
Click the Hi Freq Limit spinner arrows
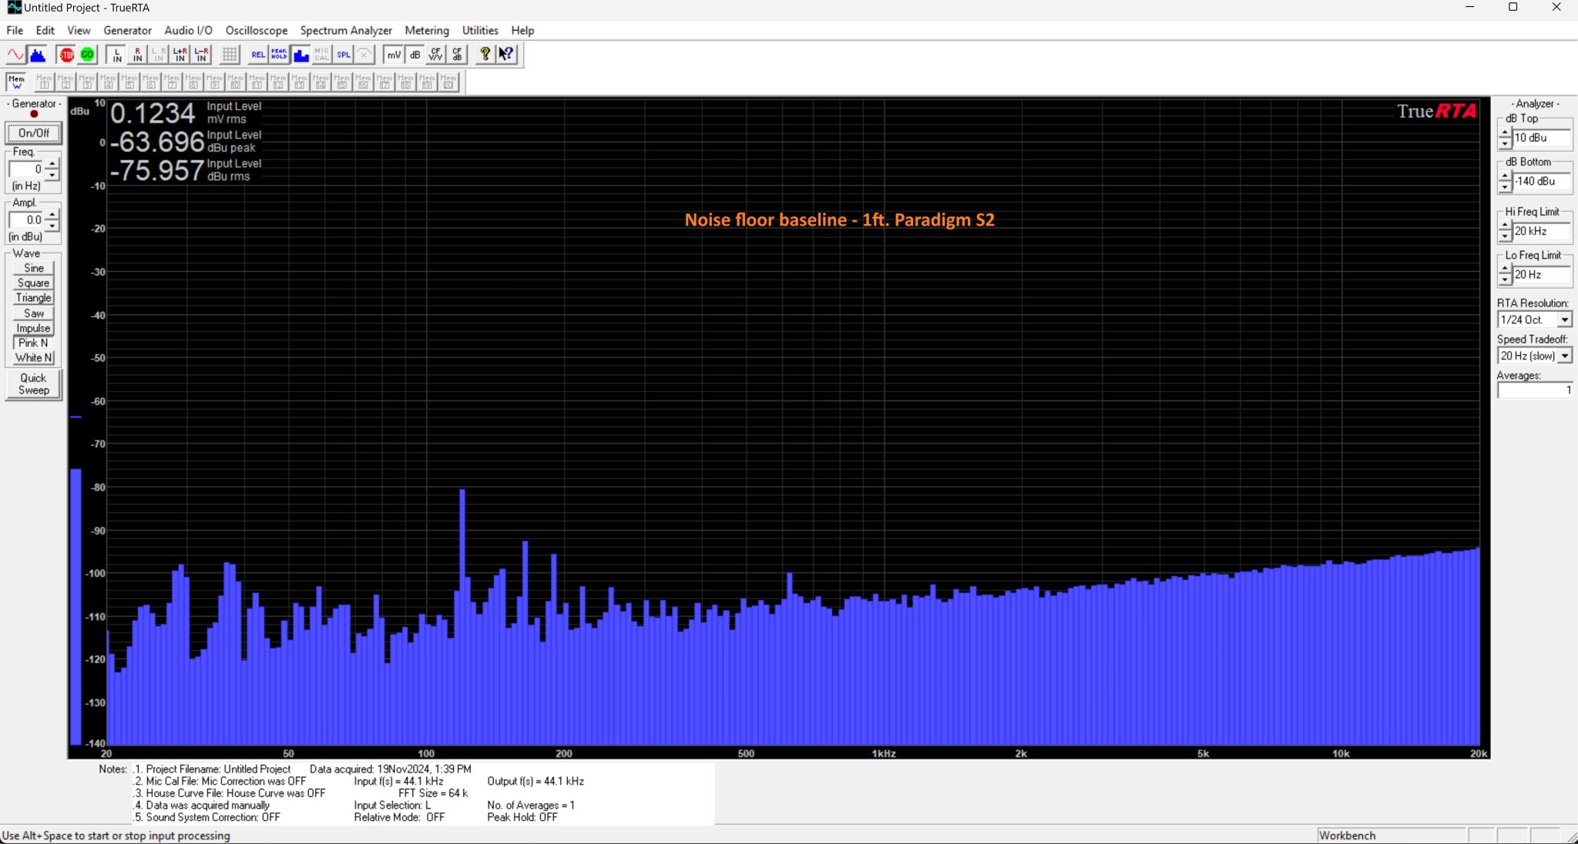pyautogui.click(x=1505, y=231)
